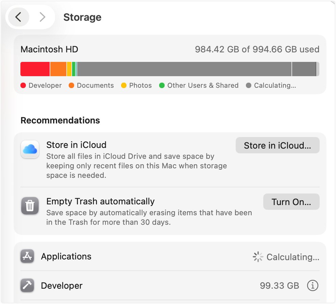Click the red Developer legend dot
The image size is (336, 304).
point(23,85)
